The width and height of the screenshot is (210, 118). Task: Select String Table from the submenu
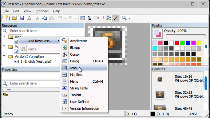pyautogui.click(x=84, y=88)
